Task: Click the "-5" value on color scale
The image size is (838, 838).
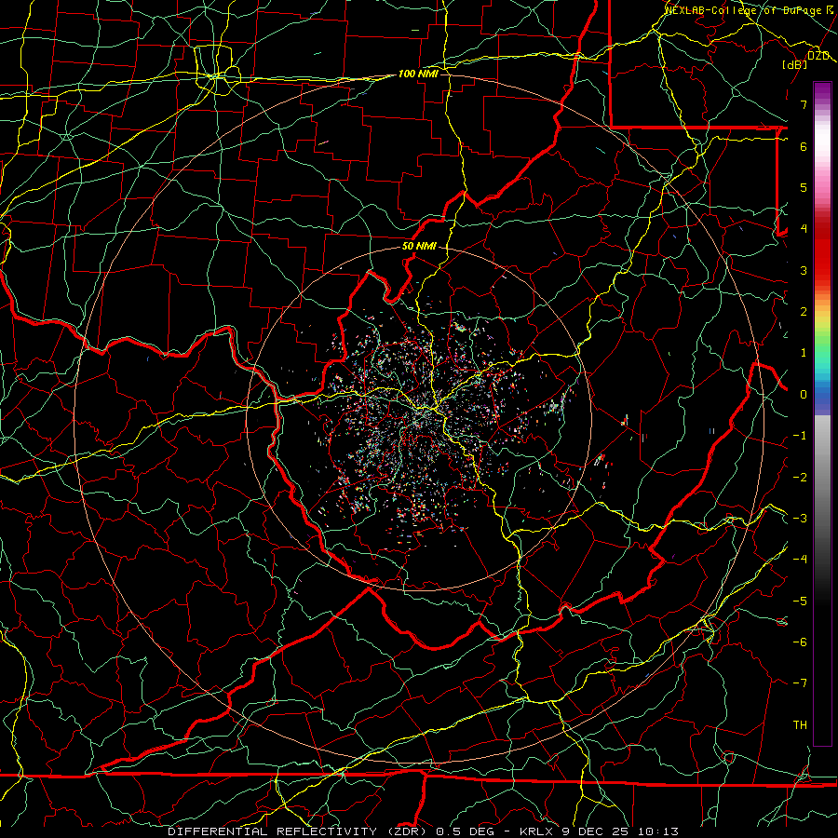Action: coord(800,601)
